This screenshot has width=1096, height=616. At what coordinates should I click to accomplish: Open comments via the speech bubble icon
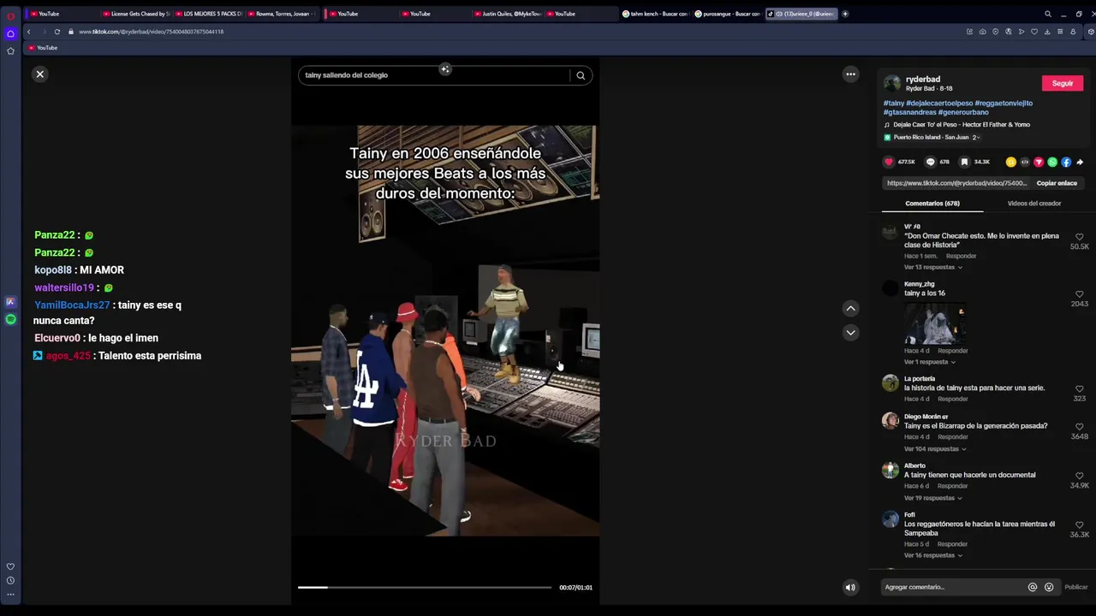point(931,162)
